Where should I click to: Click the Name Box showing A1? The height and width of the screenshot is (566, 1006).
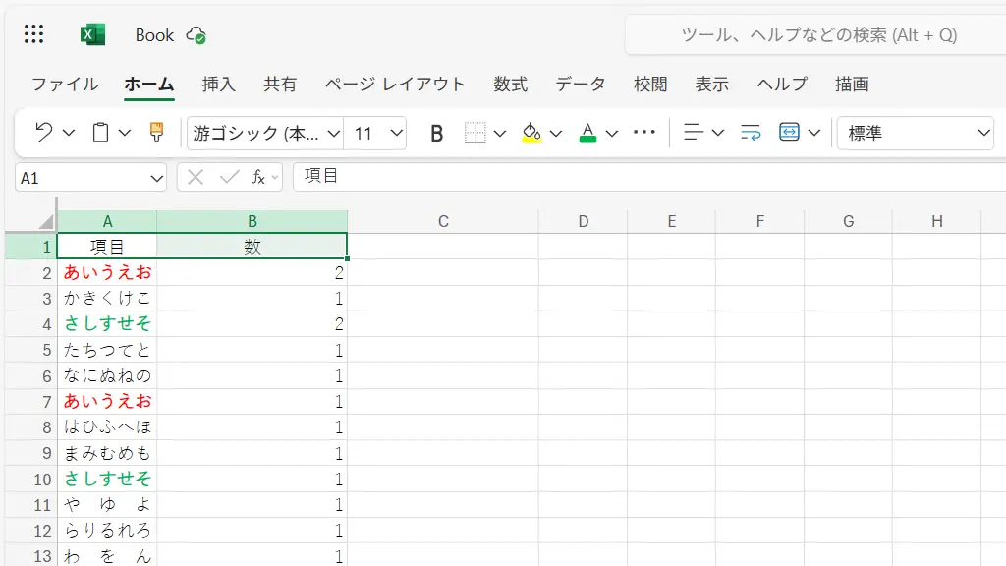90,178
